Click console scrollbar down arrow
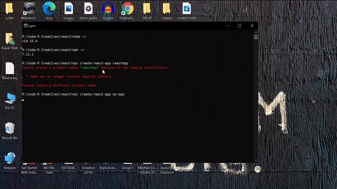337x189 pixels. click(x=256, y=160)
